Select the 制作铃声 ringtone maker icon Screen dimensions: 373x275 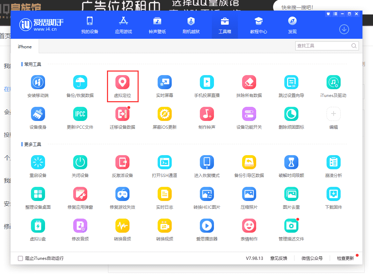(x=207, y=114)
